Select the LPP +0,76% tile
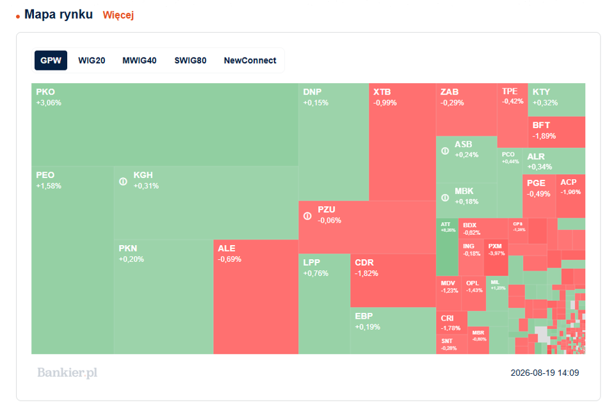Image resolution: width=607 pixels, height=409 pixels. coord(325,304)
